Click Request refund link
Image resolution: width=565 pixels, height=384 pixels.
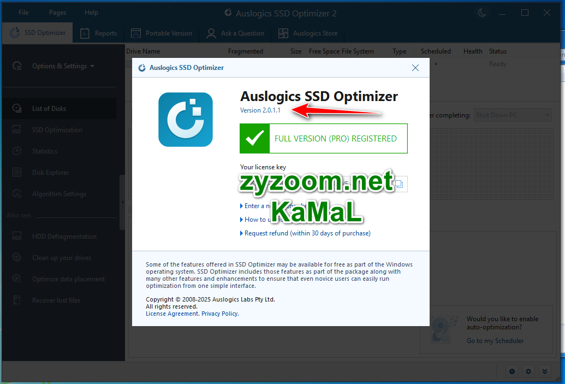point(307,233)
